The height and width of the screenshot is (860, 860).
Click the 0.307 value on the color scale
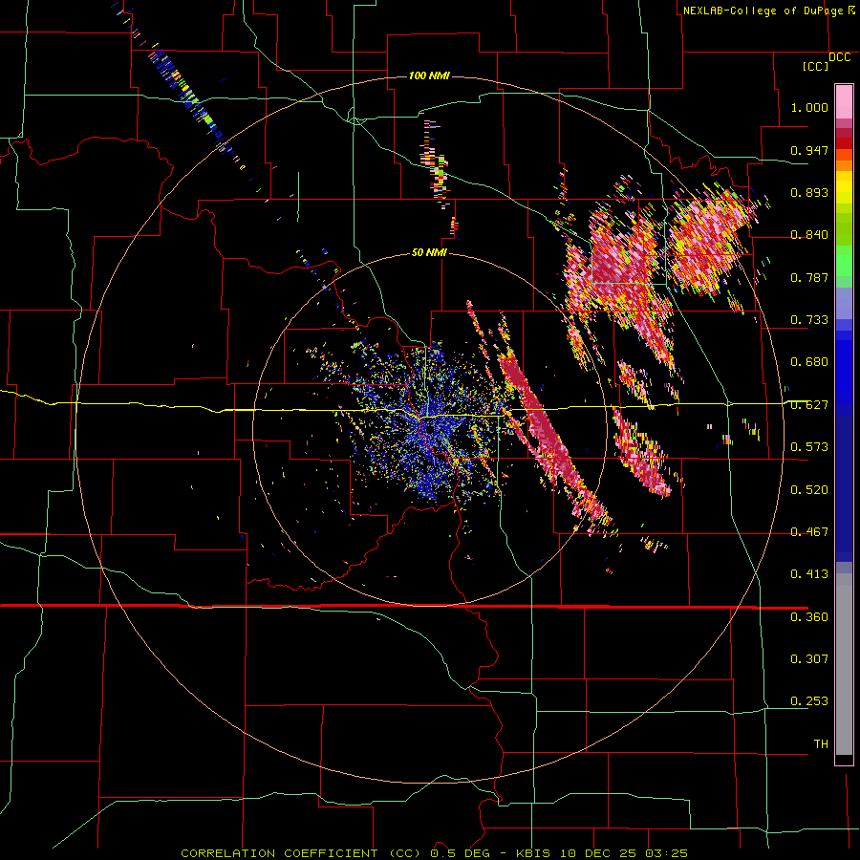[809, 659]
